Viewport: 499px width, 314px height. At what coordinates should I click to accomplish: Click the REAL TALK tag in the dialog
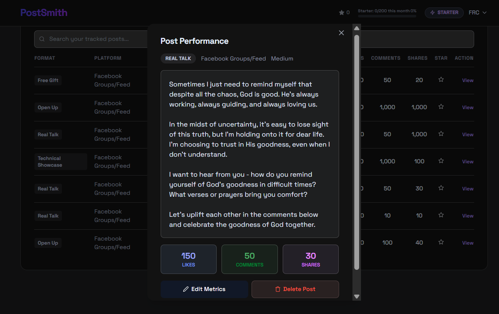point(178,59)
